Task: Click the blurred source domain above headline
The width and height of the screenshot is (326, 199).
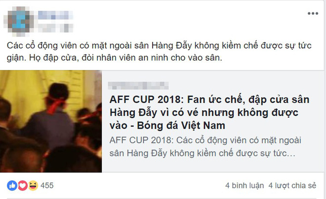Action: 138,86
